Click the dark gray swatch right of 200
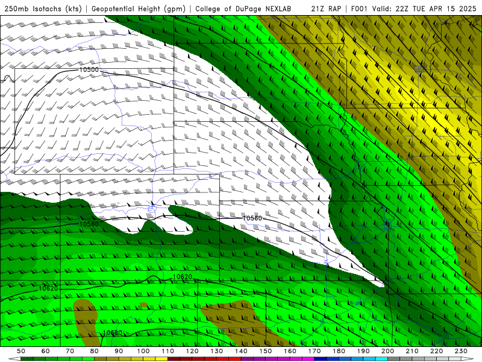Viewport: 482px width, 362px height. 394,359
